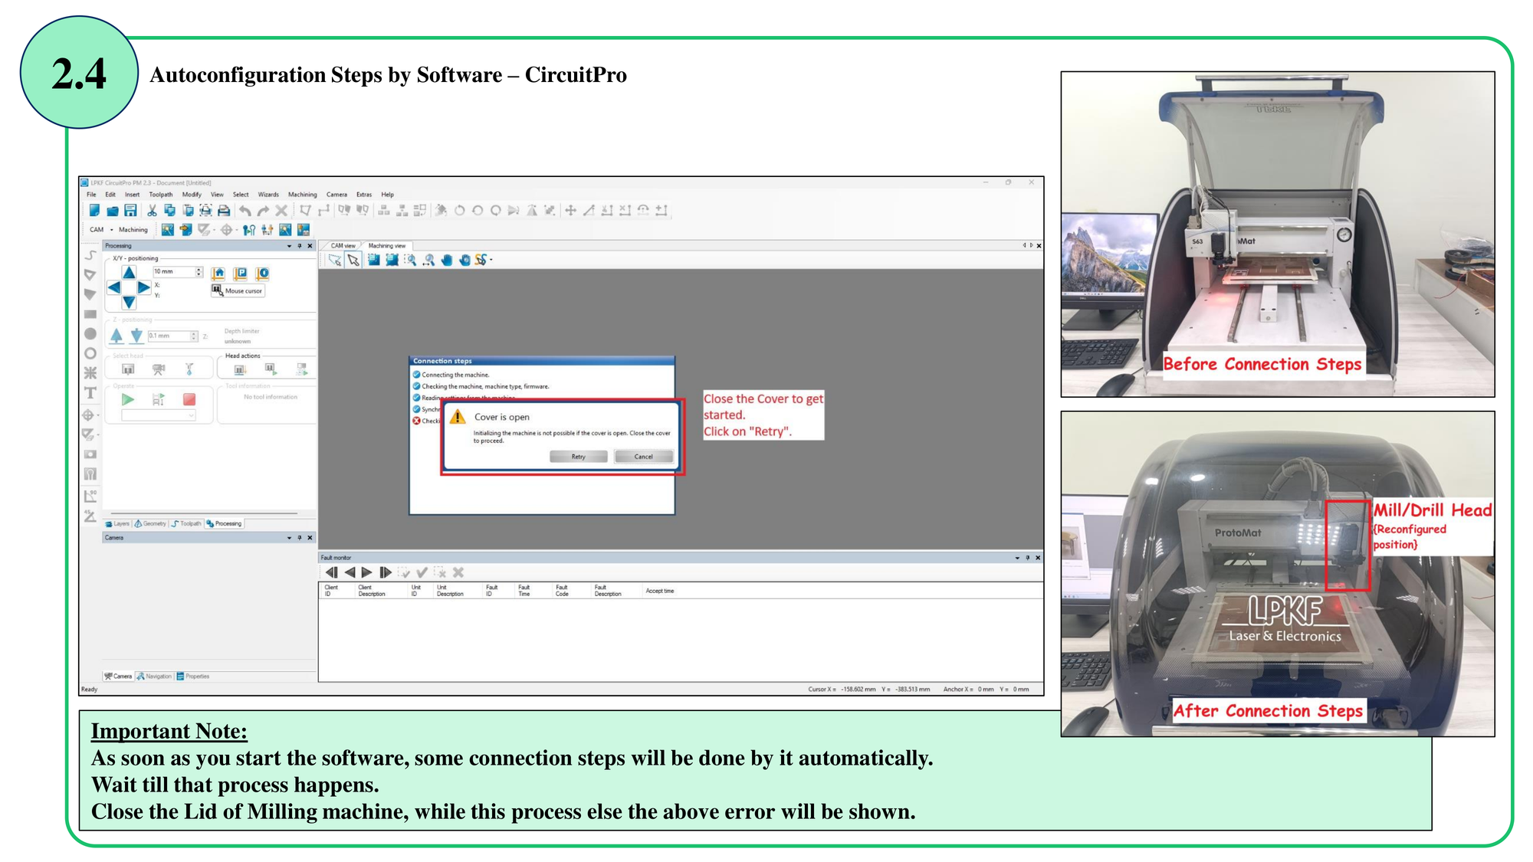
Task: Select the hollow circle tool in sidebar
Action: [x=90, y=353]
